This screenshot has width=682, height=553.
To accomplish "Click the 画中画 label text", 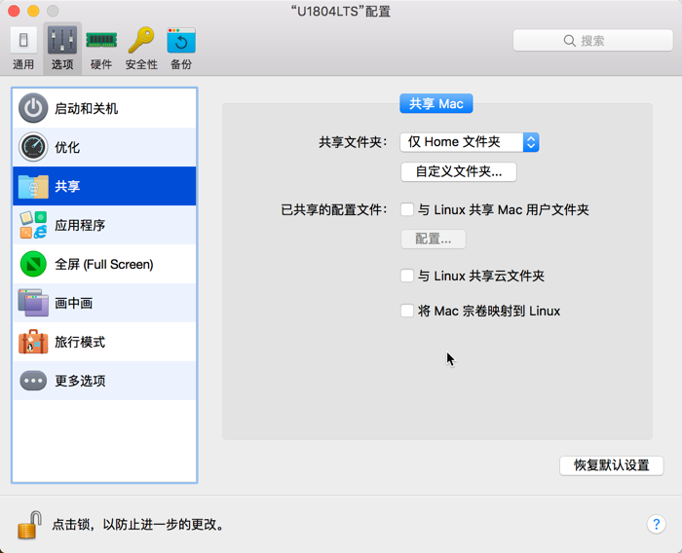I will point(73,303).
